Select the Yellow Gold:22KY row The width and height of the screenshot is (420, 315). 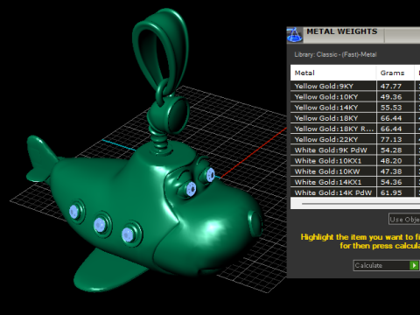pyautogui.click(x=355, y=139)
